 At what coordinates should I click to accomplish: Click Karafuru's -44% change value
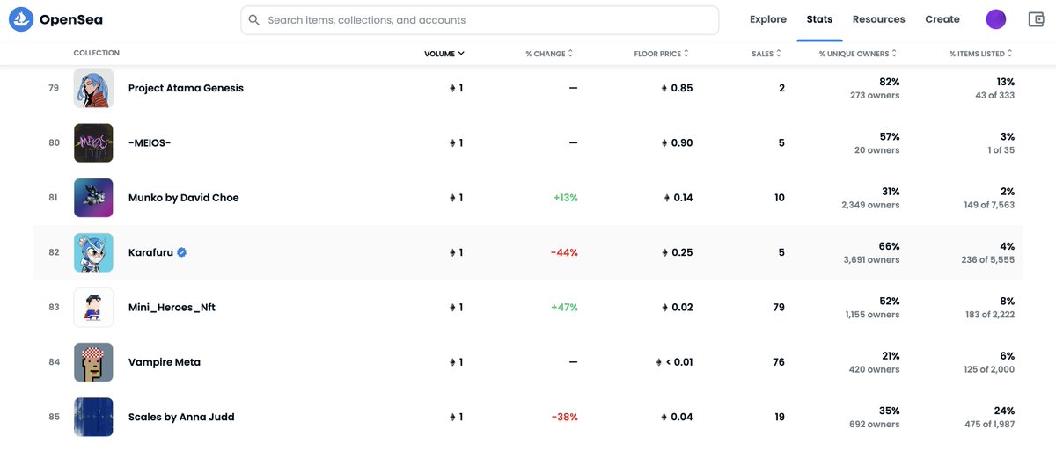pos(564,252)
